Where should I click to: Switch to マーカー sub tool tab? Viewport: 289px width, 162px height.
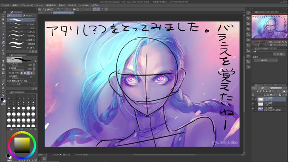coord(29,16)
